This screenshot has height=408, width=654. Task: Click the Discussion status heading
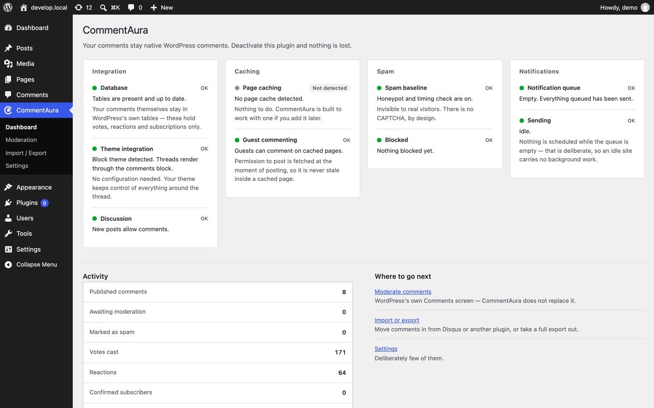[x=116, y=219]
